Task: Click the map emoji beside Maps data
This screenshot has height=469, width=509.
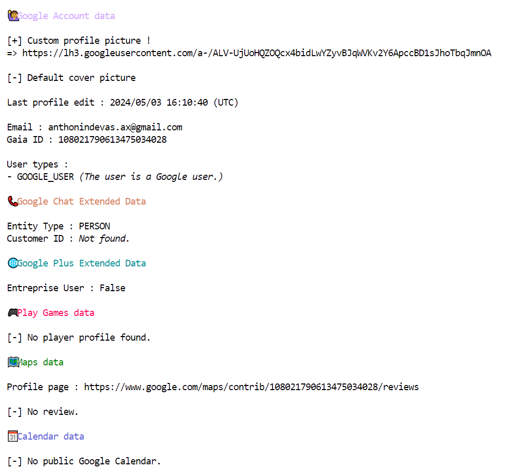Action: coord(13,362)
